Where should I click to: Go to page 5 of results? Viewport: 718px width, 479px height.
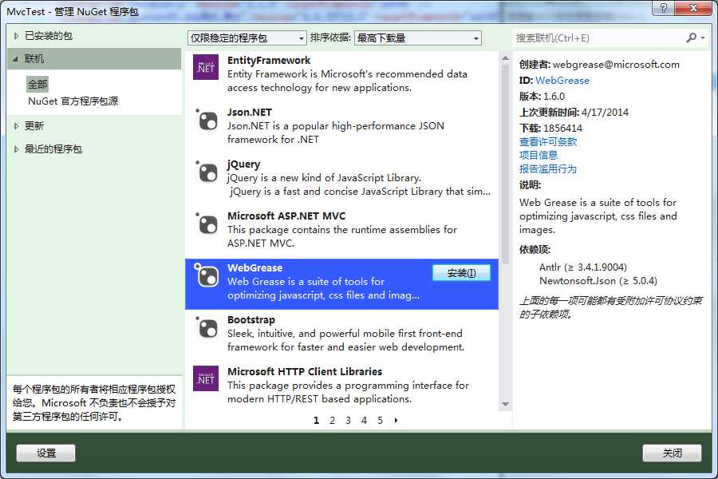point(380,421)
